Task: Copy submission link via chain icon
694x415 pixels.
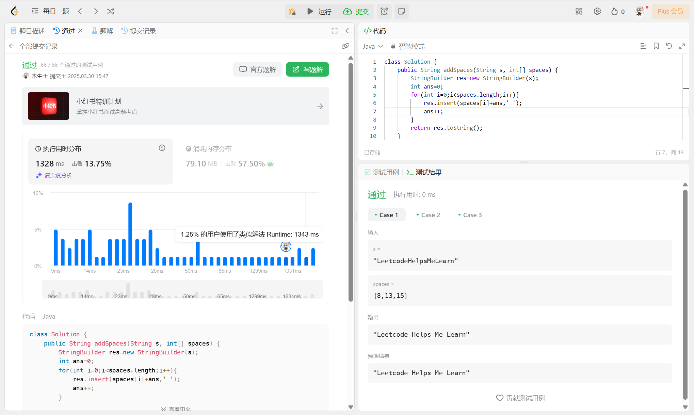Action: point(345,46)
